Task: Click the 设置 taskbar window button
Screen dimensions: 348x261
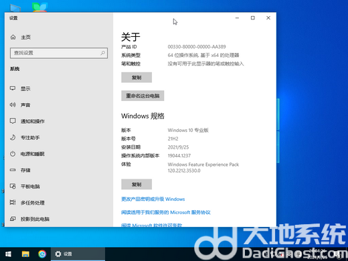Action: pyautogui.click(x=78, y=254)
